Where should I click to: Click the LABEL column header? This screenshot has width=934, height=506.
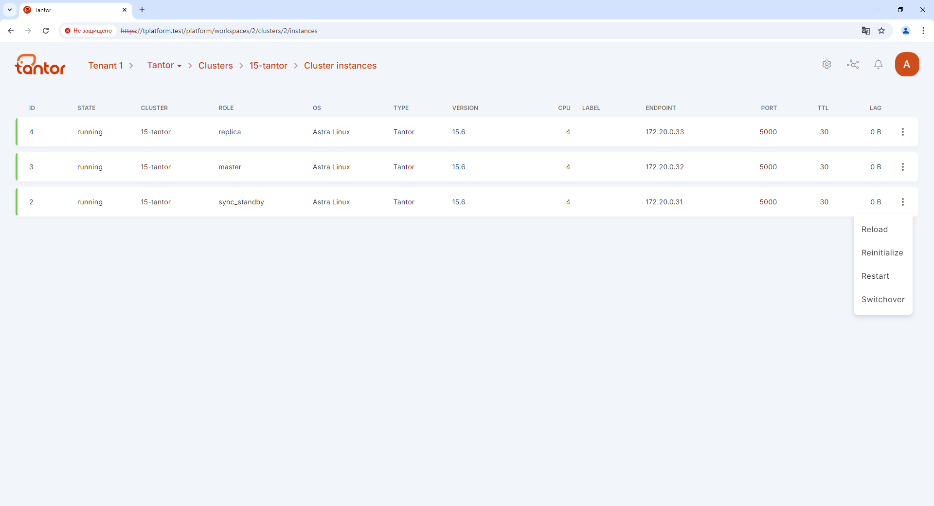coord(591,108)
